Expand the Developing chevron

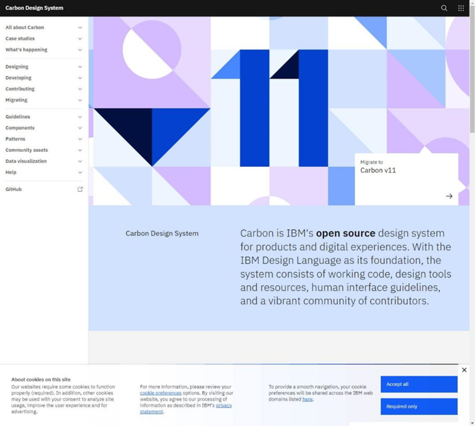tap(80, 78)
